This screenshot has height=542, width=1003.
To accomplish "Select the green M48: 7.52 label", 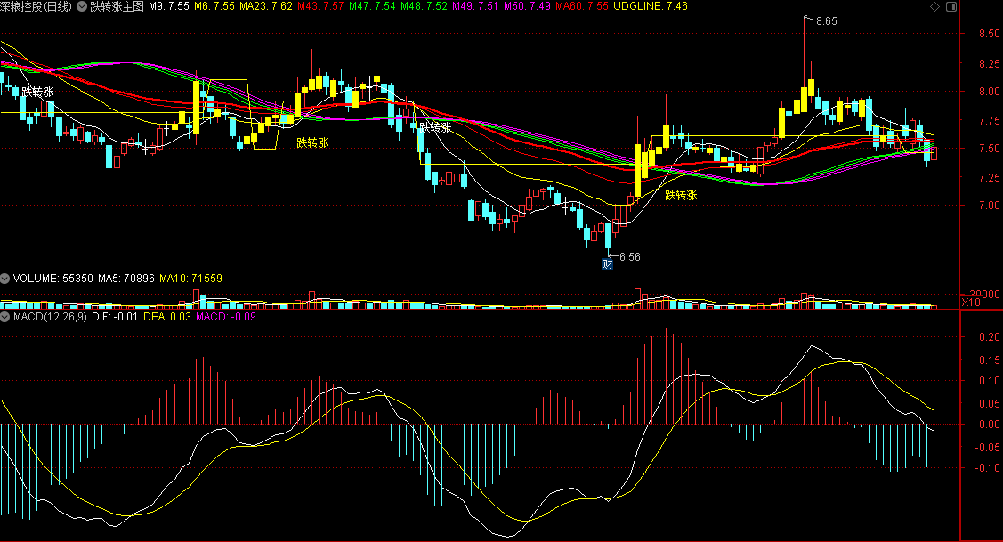I will click(x=425, y=6).
